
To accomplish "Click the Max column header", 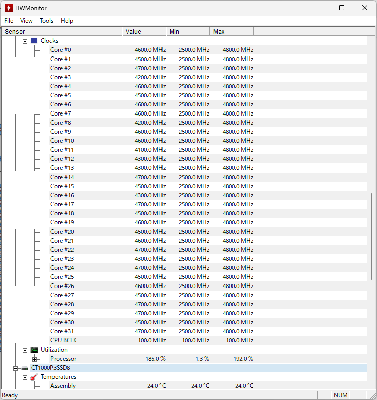I will tap(231, 32).
